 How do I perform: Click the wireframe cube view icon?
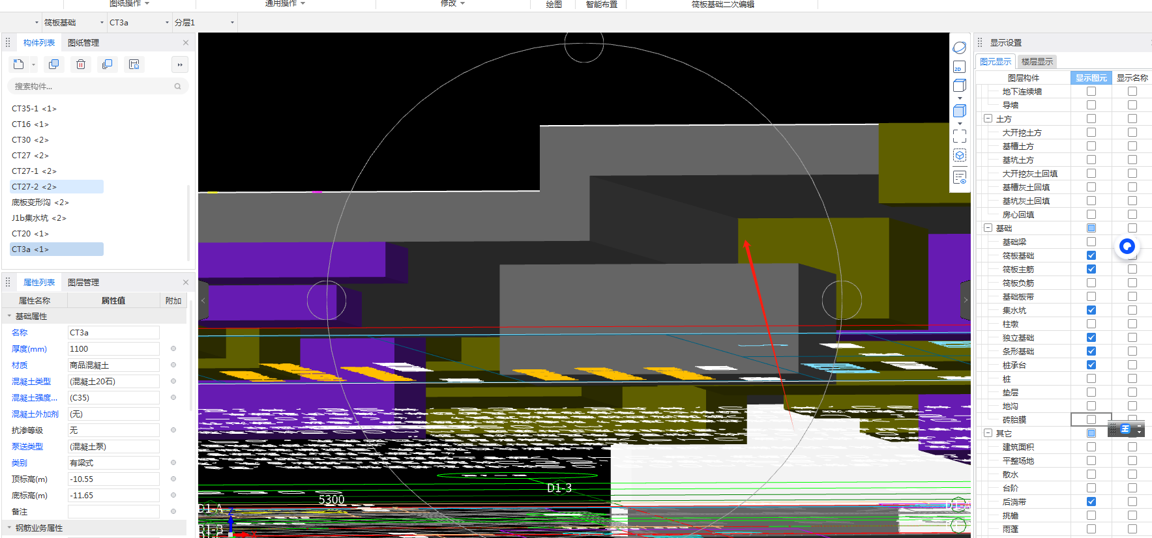click(960, 85)
